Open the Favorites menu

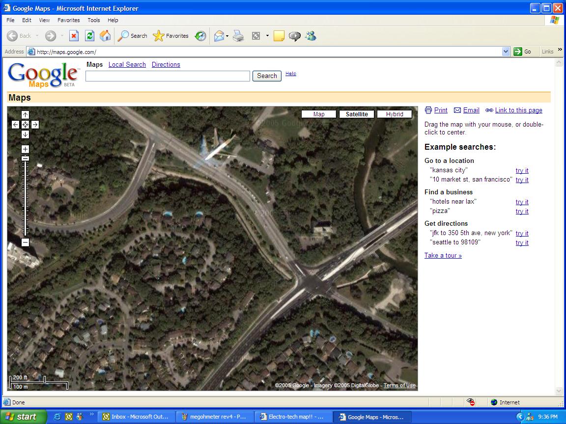[69, 20]
